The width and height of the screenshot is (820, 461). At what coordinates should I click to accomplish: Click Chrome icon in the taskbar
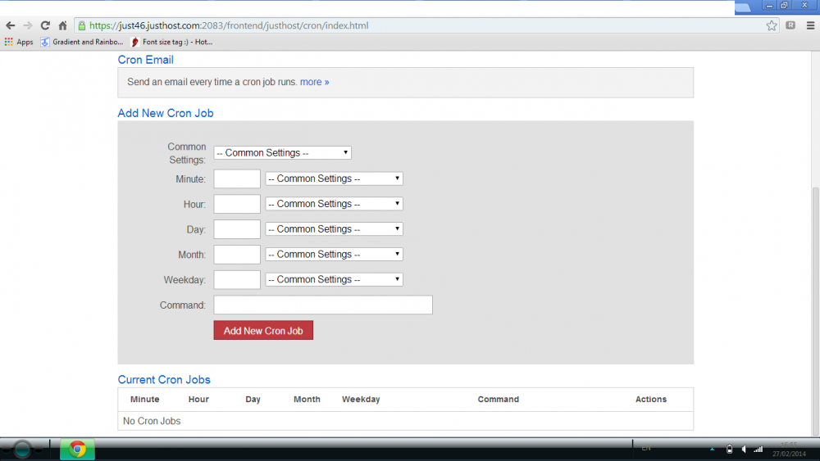coord(78,449)
